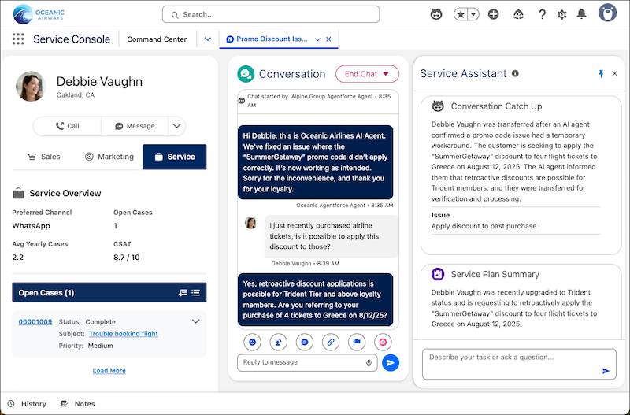Attach a file using paperclip icon
Viewport: 630px width, 415px height.
(x=331, y=342)
